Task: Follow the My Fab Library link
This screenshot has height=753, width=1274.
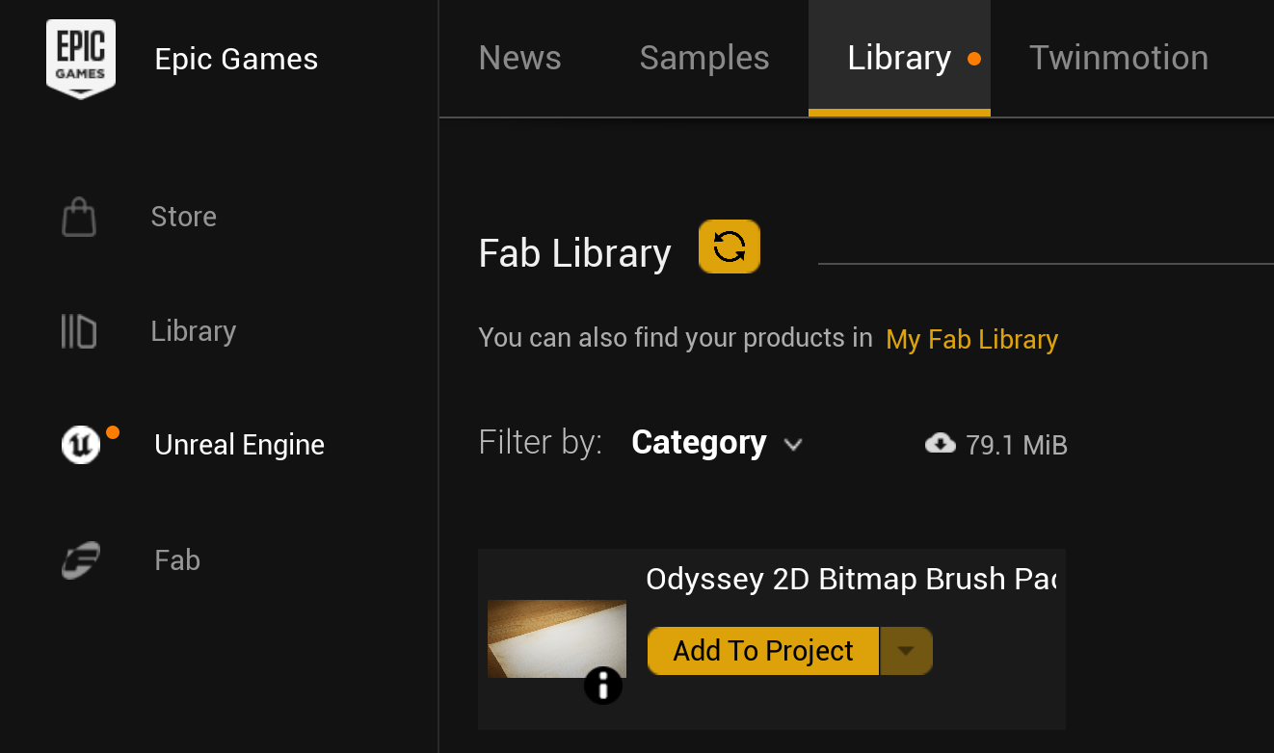Action: click(x=971, y=339)
